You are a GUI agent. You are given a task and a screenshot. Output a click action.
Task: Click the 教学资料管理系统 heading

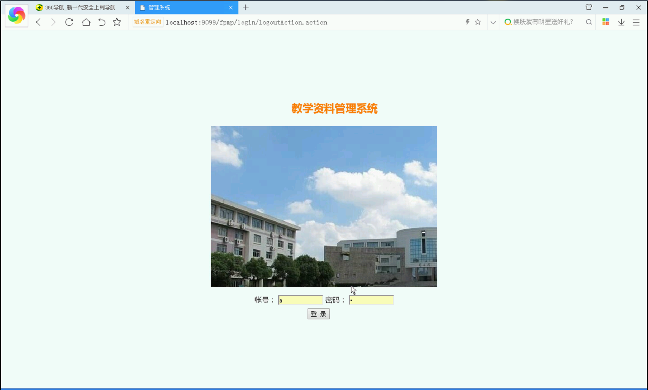(x=335, y=108)
